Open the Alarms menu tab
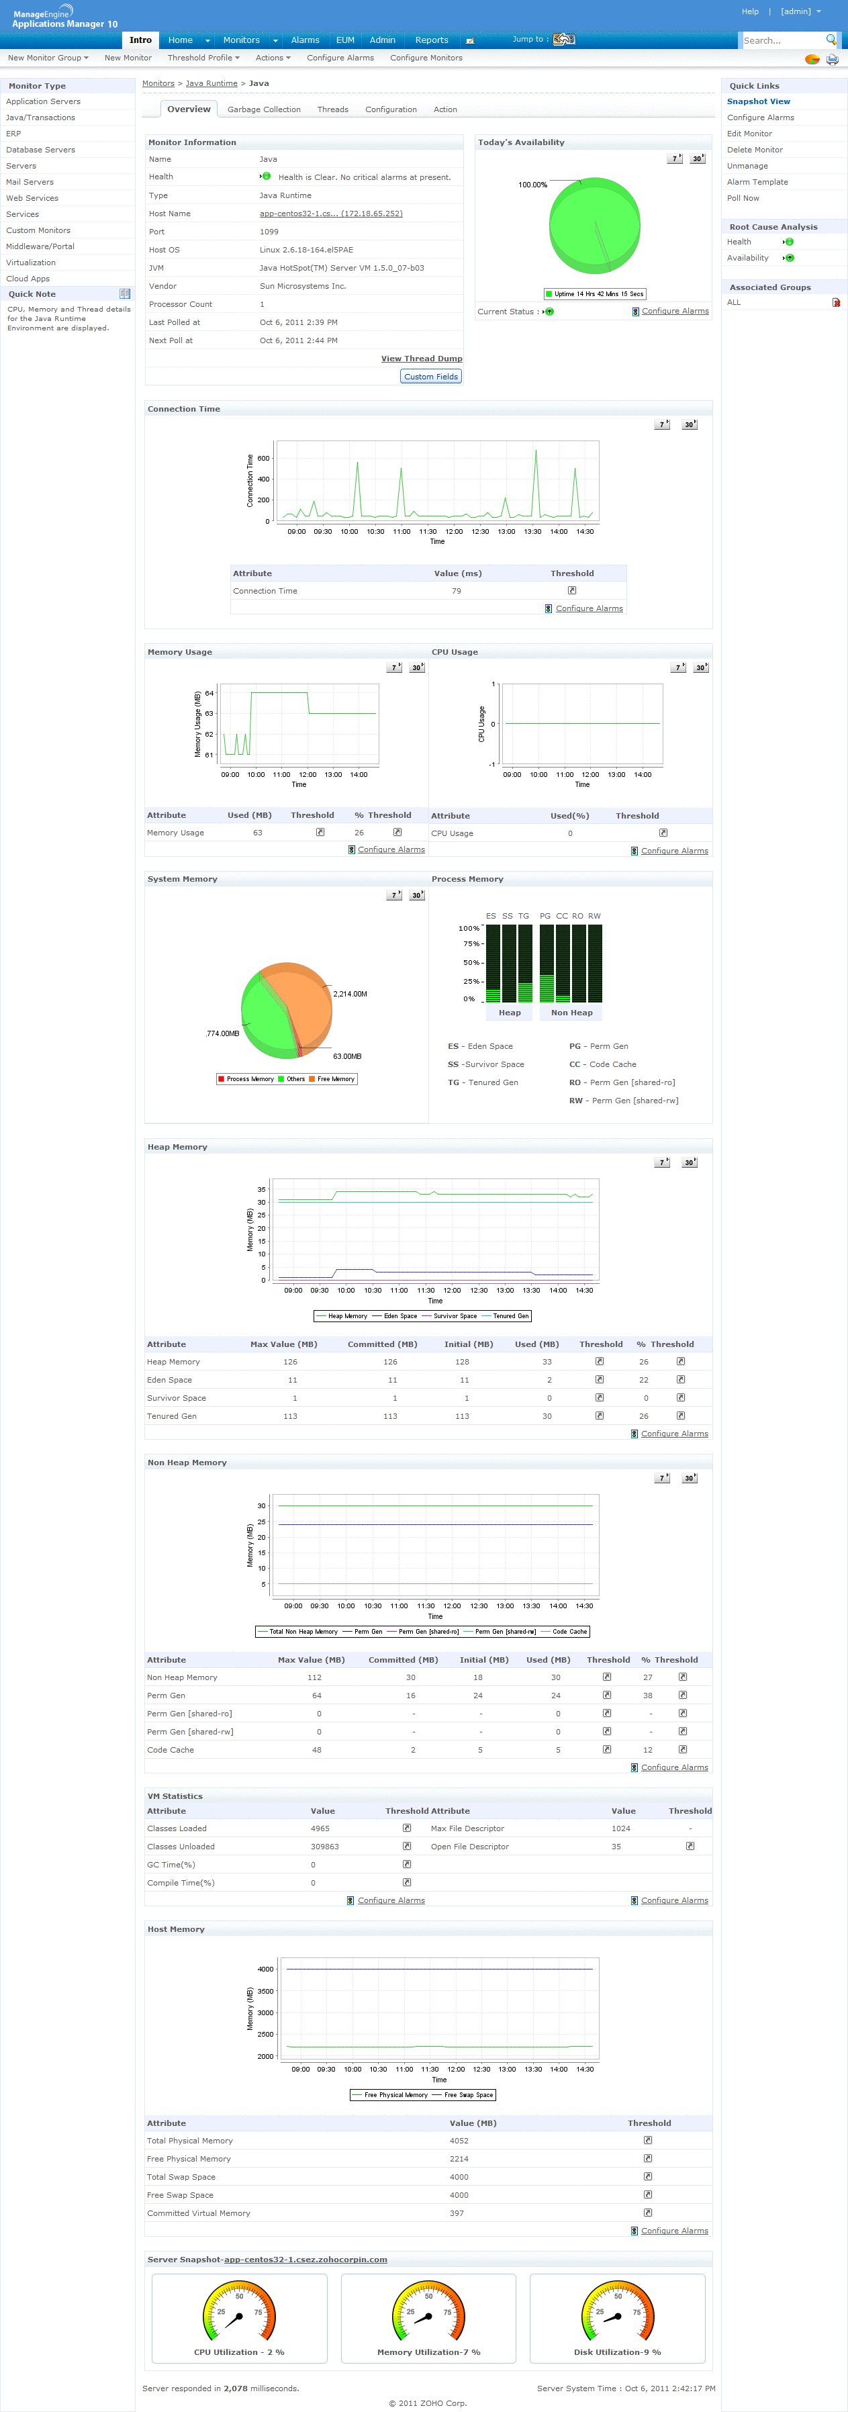848x2412 pixels. tap(305, 40)
